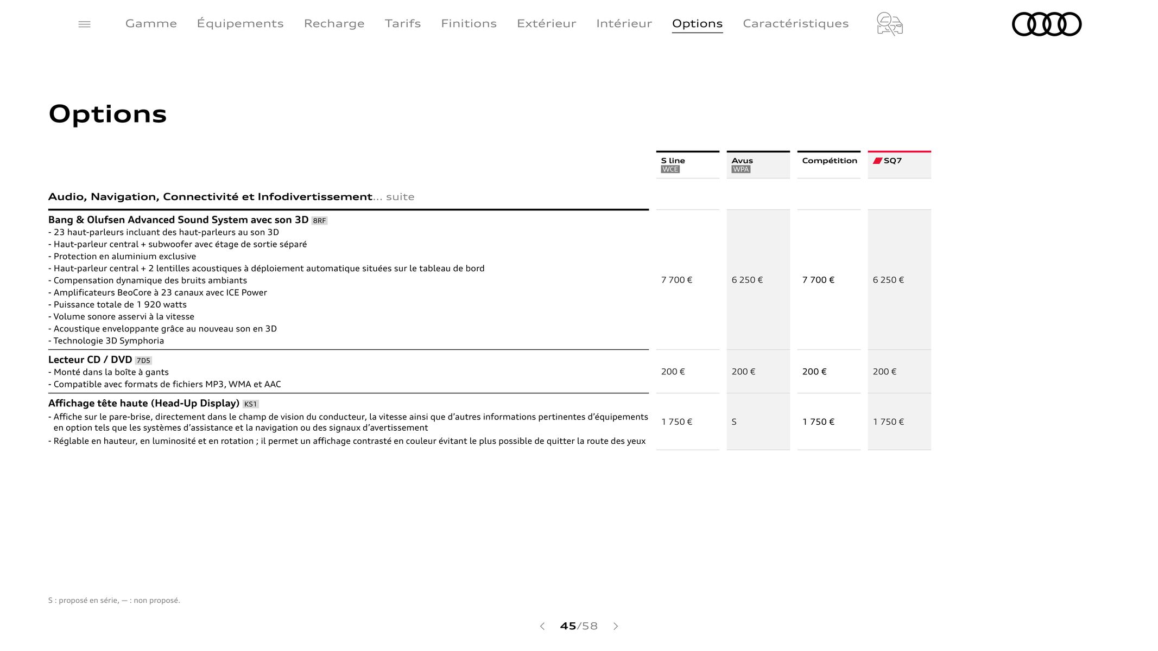The width and height of the screenshot is (1158, 651).
Task: Click the KS1 option code
Action: pyautogui.click(x=250, y=404)
